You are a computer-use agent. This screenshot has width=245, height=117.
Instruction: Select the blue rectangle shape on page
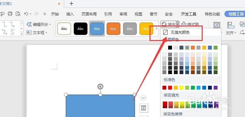point(100,106)
